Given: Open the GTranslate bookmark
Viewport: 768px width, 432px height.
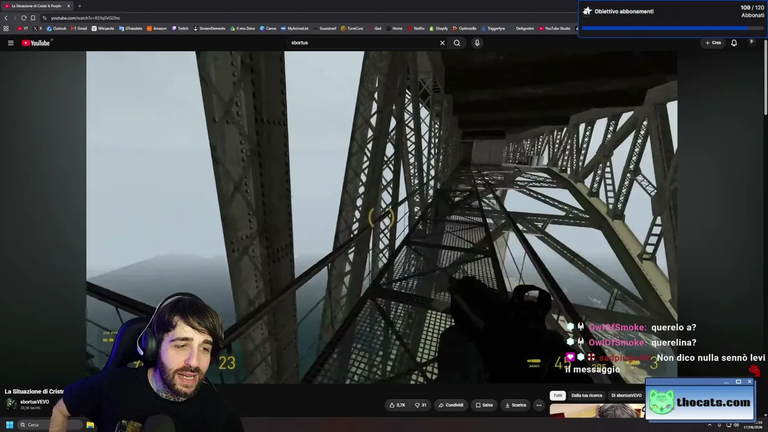Looking at the screenshot, I should coord(130,28).
